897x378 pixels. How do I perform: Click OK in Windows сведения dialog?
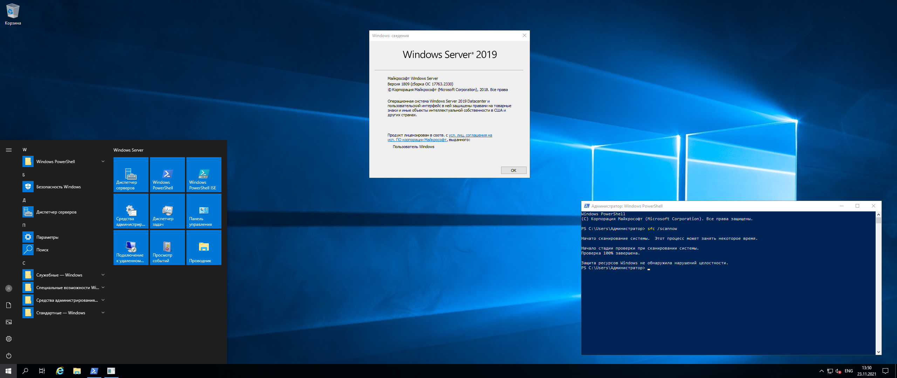click(513, 170)
